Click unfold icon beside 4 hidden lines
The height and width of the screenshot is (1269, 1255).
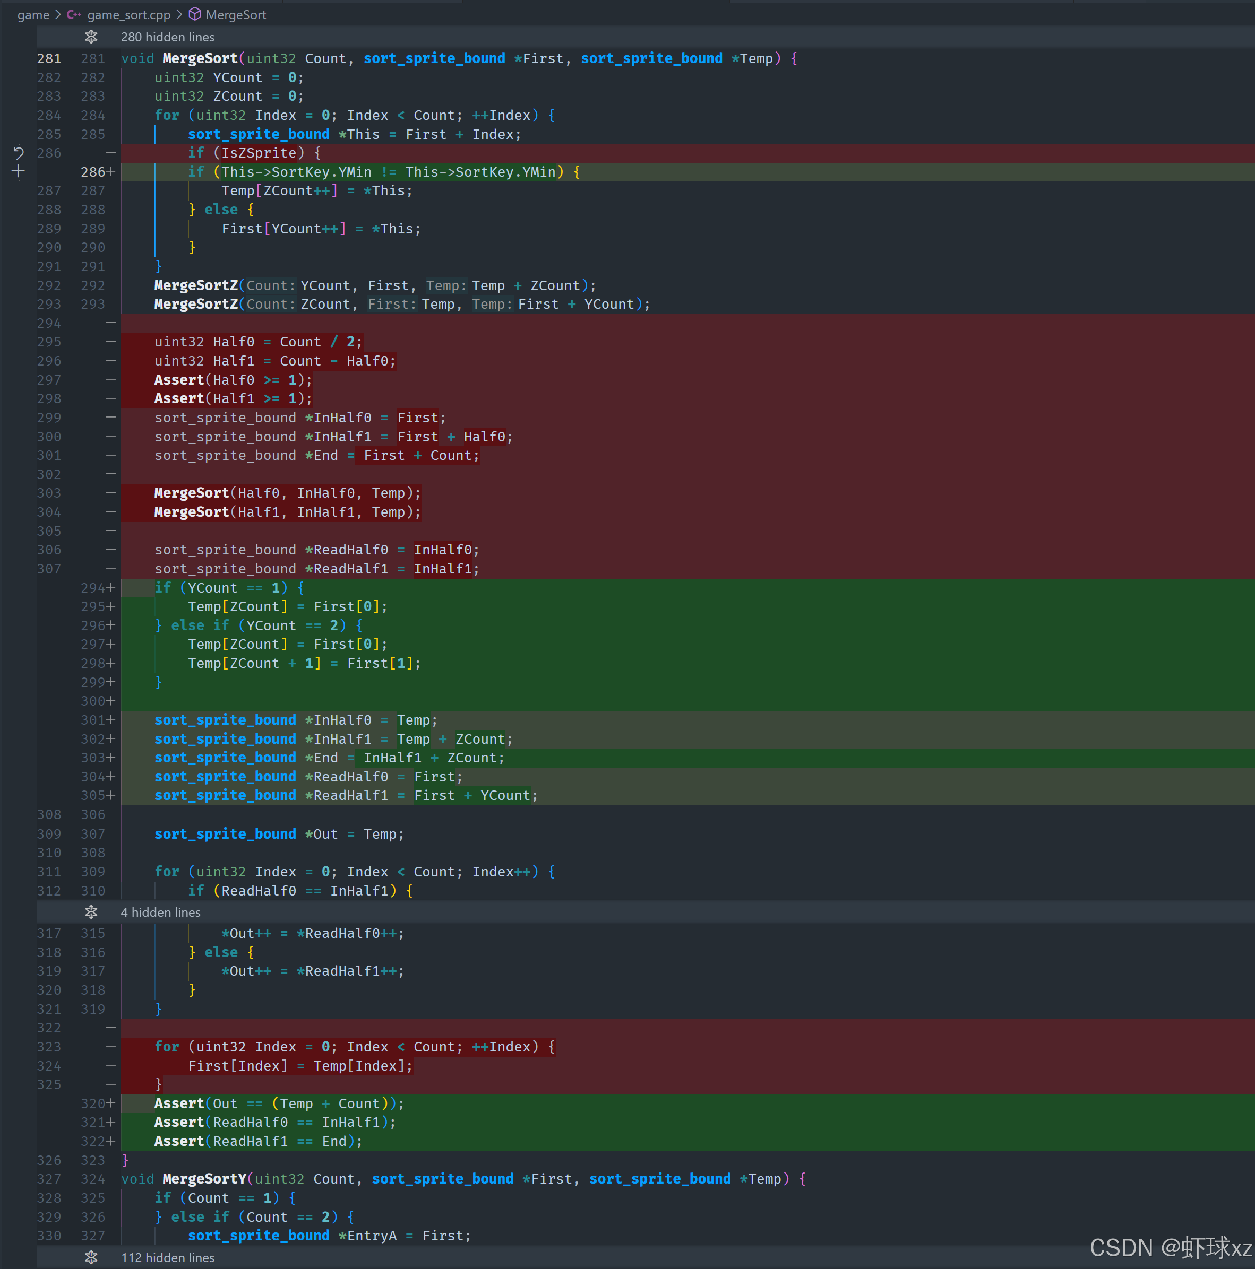point(91,912)
